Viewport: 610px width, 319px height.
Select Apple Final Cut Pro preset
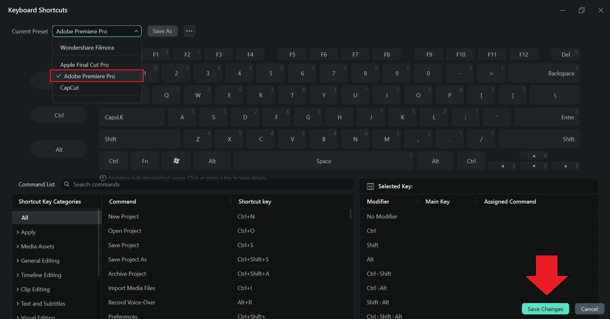pos(97,65)
